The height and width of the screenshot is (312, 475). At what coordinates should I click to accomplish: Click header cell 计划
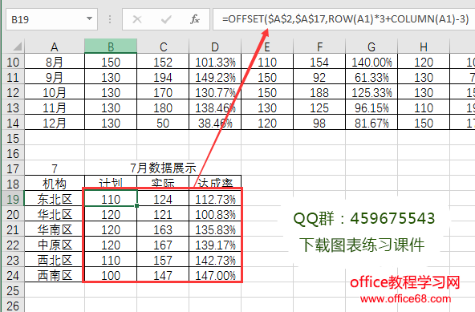click(111, 183)
